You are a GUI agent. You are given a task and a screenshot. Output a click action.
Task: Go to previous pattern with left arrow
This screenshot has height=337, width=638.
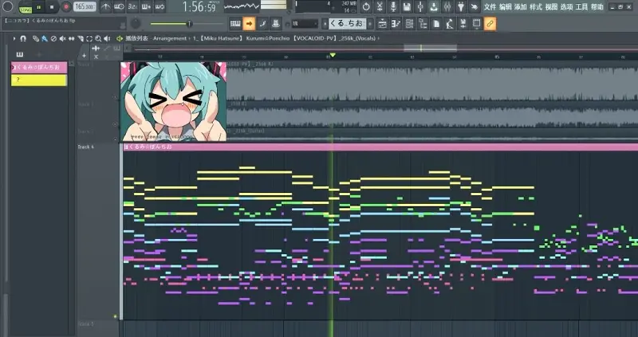tap(325, 24)
